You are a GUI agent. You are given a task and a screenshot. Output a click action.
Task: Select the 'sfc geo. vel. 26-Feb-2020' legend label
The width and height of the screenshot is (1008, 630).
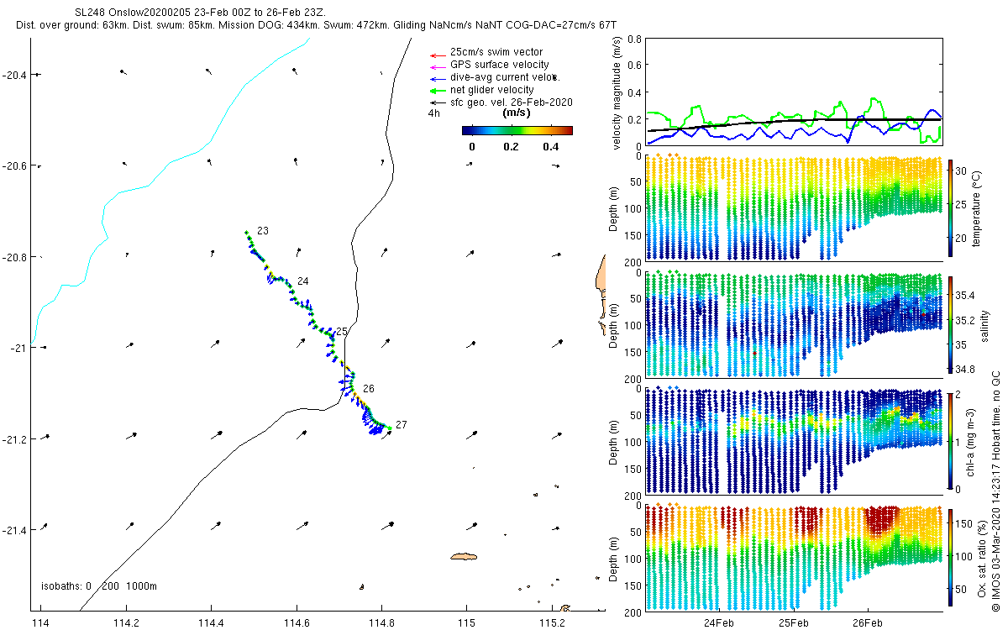(x=512, y=102)
